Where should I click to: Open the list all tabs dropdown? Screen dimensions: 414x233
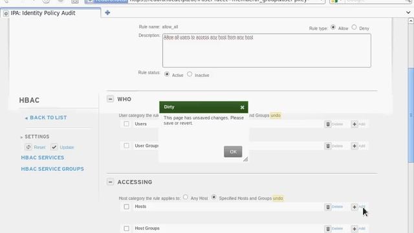(409, 12)
